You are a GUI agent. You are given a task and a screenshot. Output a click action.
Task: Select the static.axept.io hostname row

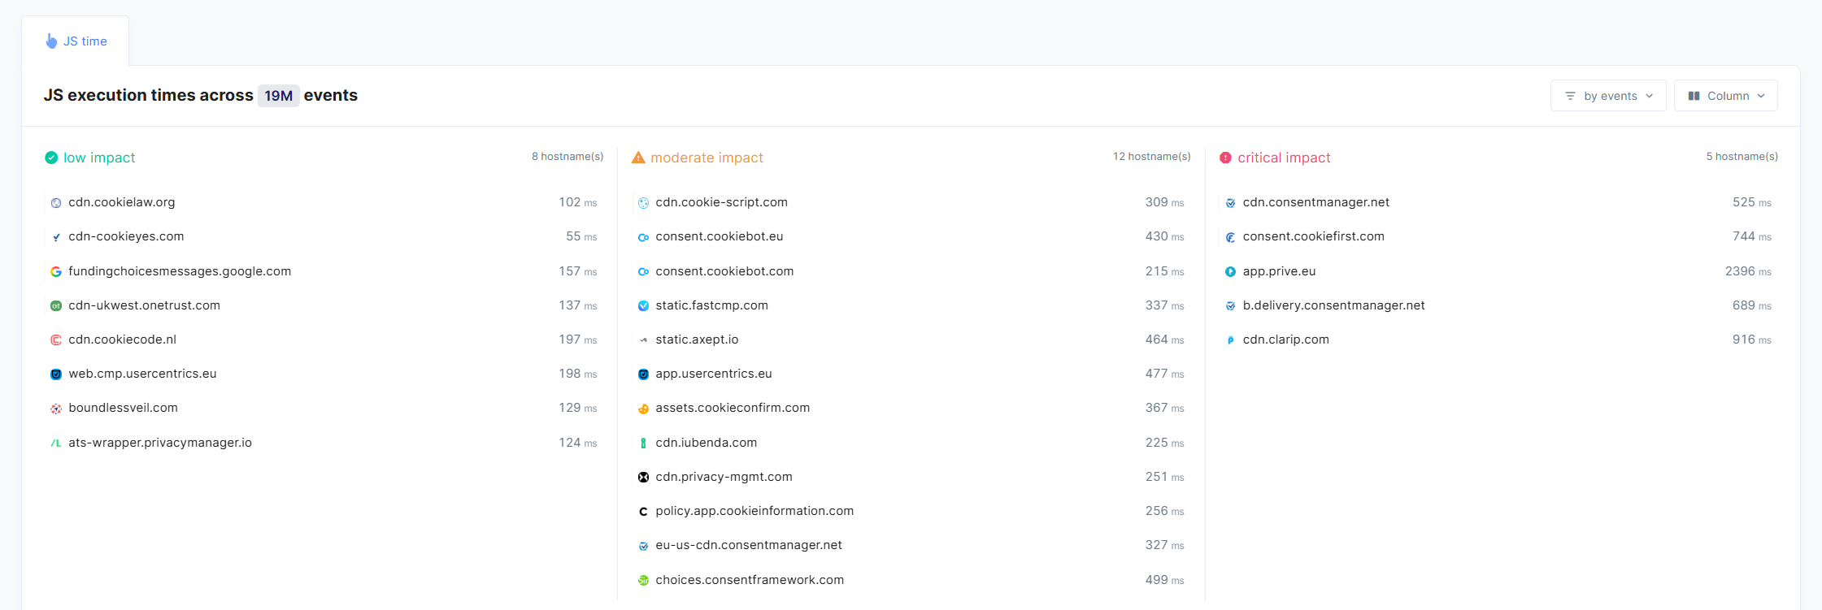[697, 340]
